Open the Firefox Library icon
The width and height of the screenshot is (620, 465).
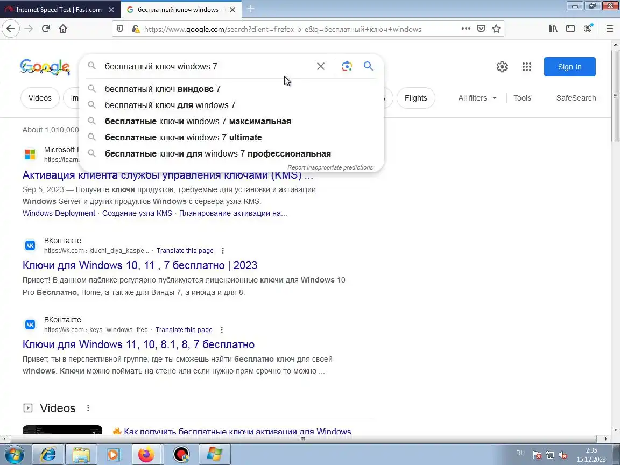pyautogui.click(x=553, y=29)
